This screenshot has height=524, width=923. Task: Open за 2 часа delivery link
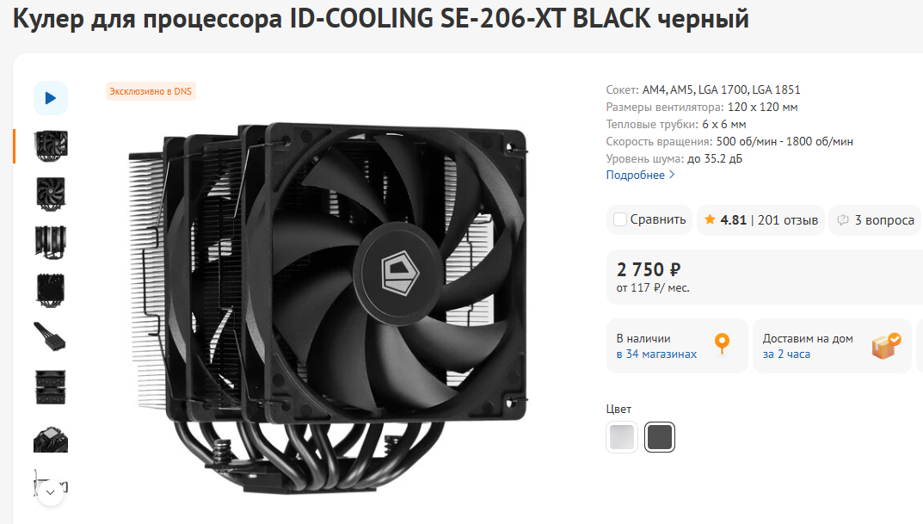pos(786,354)
